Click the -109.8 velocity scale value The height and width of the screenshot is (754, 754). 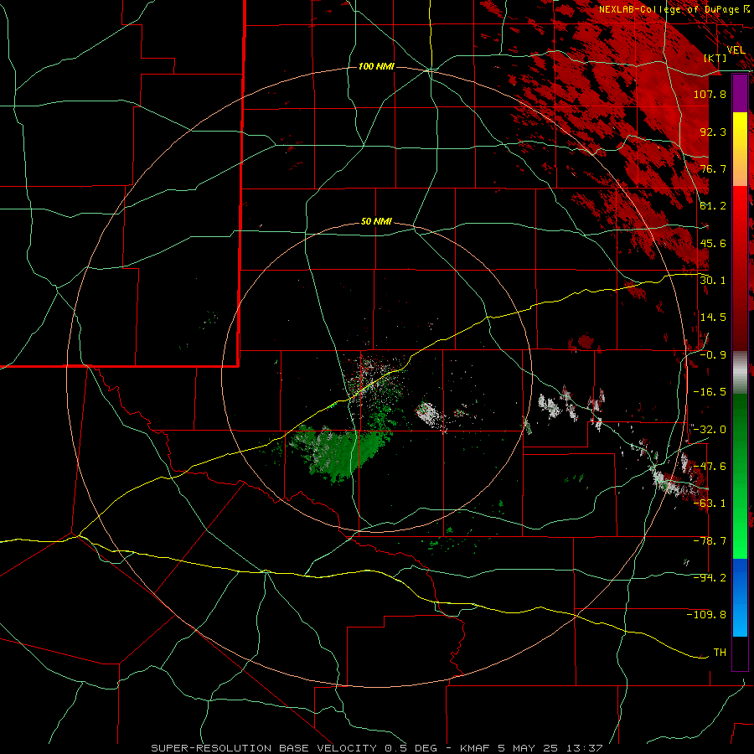pyautogui.click(x=706, y=615)
